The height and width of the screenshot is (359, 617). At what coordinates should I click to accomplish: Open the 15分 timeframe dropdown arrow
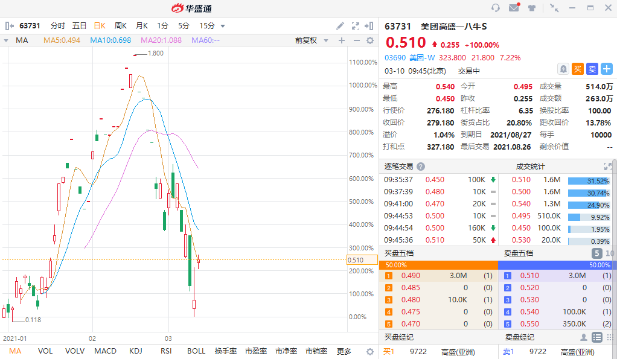pyautogui.click(x=223, y=26)
